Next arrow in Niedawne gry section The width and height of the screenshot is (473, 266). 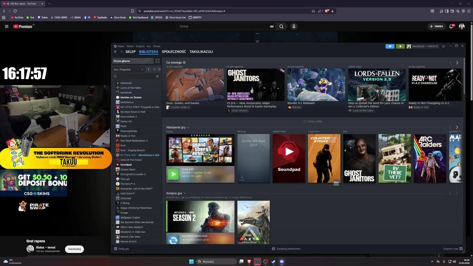457,127
